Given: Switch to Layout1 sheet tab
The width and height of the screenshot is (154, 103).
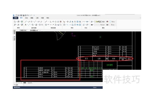Looking at the screenshot, I should pos(30,83).
